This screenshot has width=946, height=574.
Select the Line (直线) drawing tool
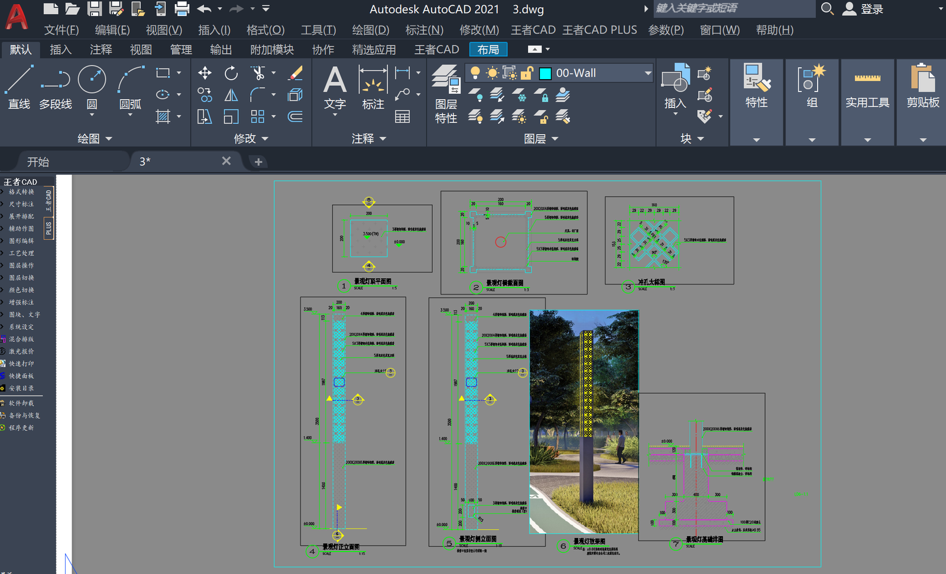[19, 87]
